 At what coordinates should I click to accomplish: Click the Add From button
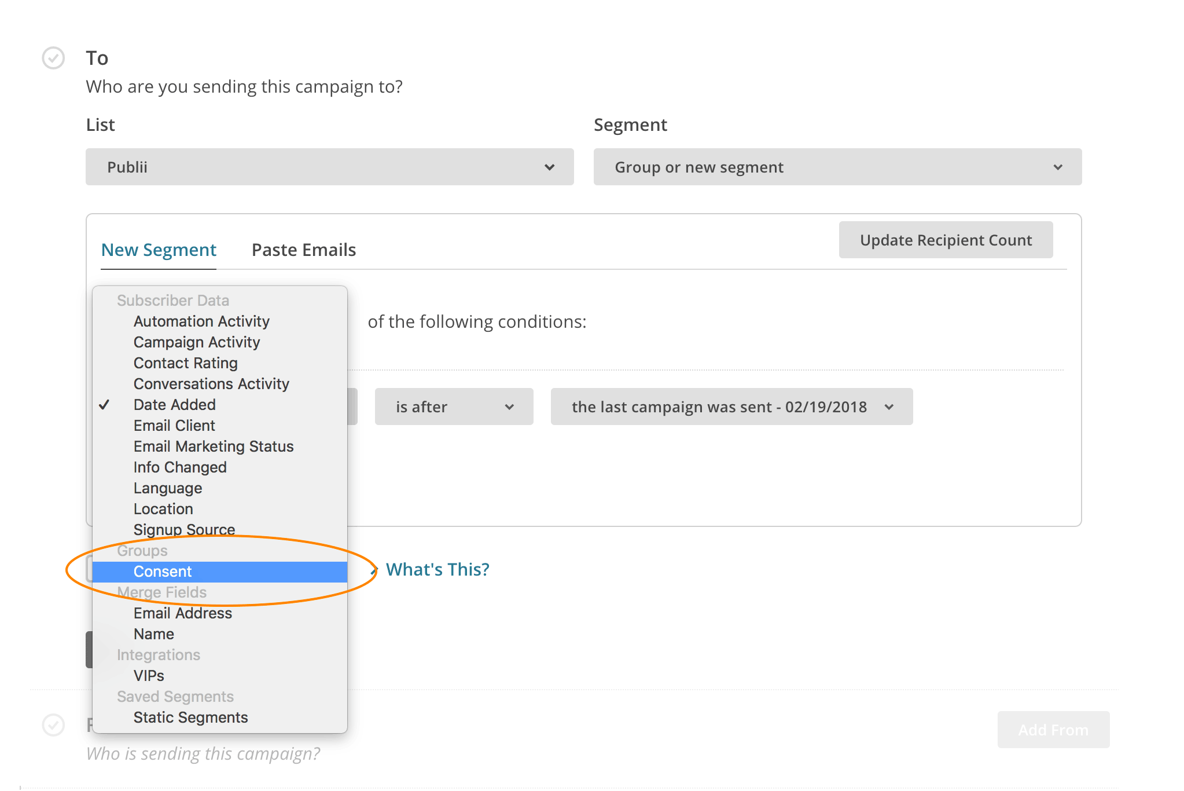(x=1053, y=730)
